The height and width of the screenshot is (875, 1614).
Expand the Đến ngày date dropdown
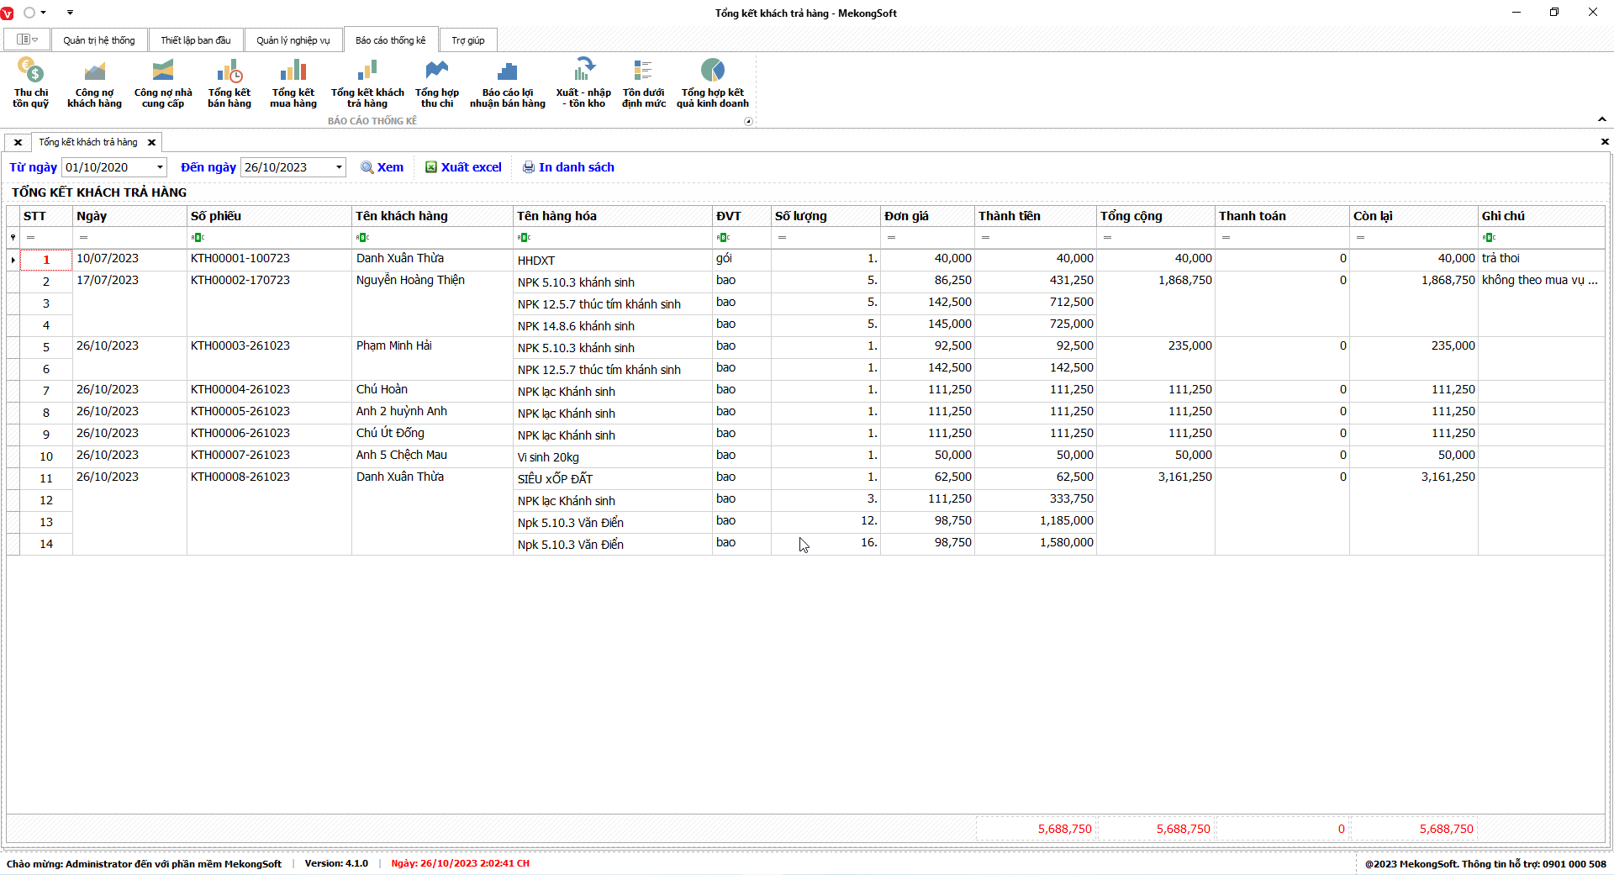tap(339, 167)
